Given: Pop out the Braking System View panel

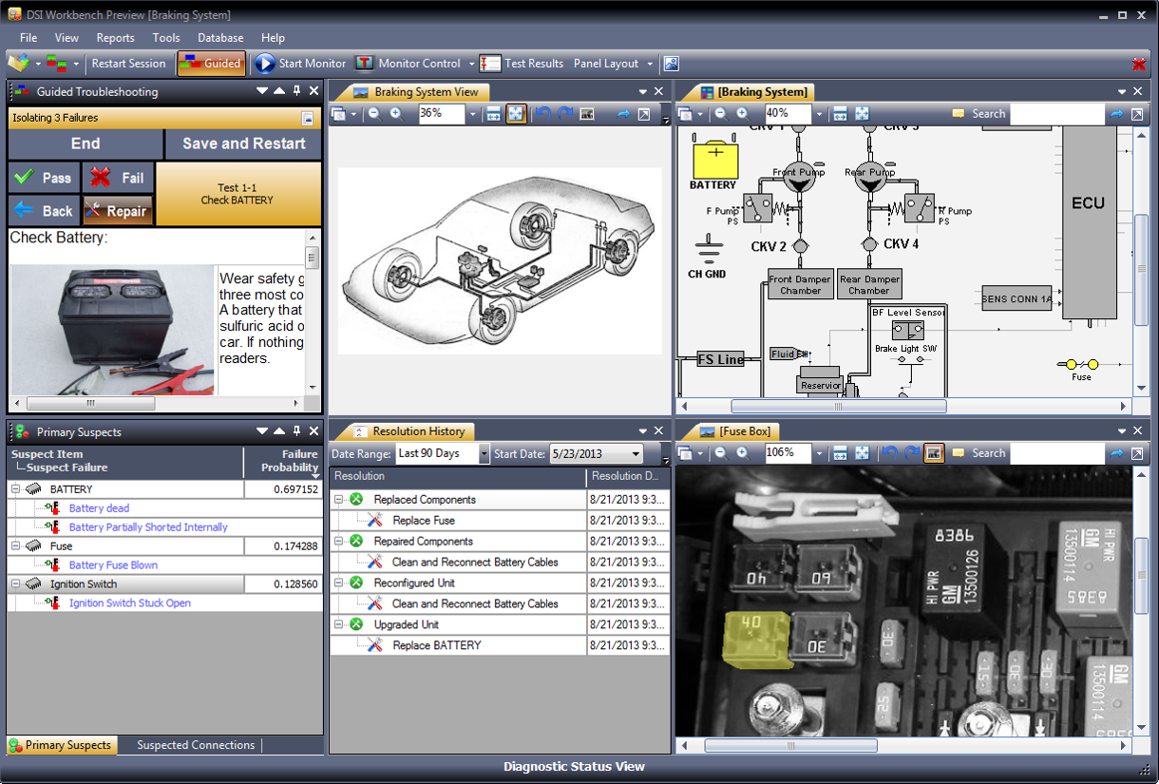Looking at the screenshot, I should 644,114.
